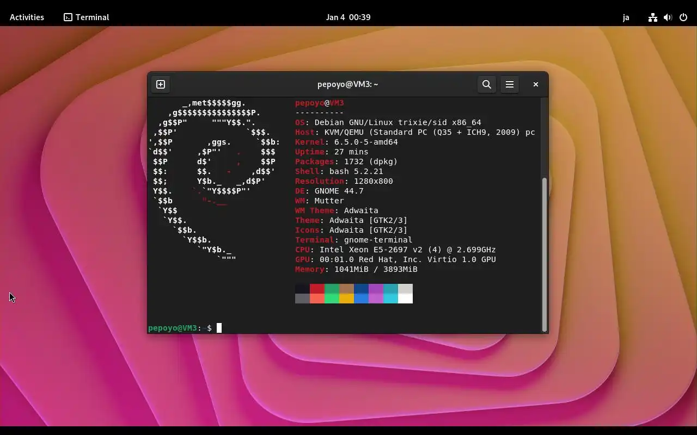Click the volume speaker icon
Image resolution: width=697 pixels, height=435 pixels.
point(668,17)
